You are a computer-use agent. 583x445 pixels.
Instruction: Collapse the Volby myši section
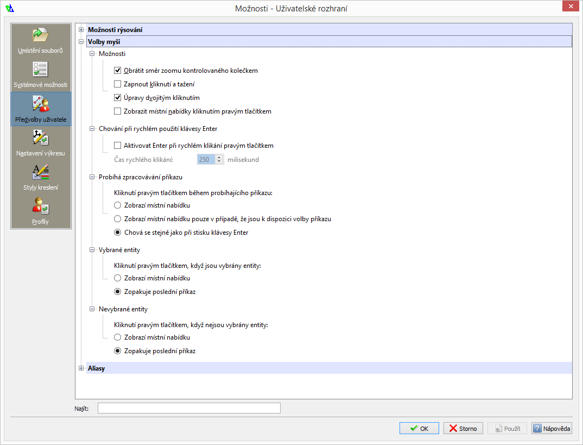[81, 41]
